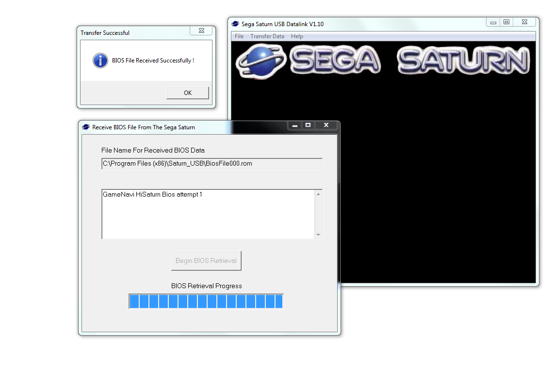Viewport: 553px width, 370px height.
Task: Close the Receive BIOS File window
Action: pos(326,125)
